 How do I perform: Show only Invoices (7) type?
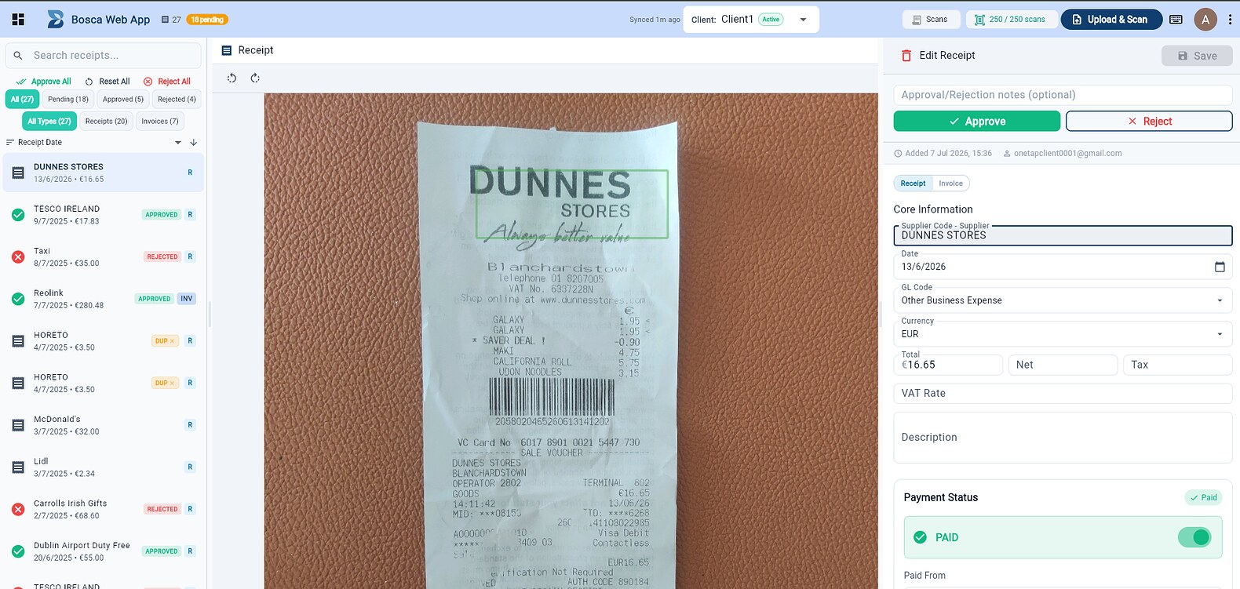pos(160,122)
